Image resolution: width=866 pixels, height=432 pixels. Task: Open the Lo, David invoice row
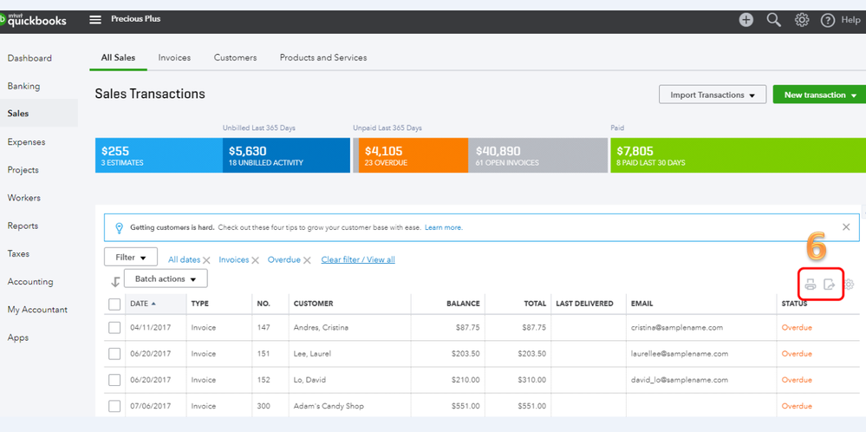click(x=482, y=380)
